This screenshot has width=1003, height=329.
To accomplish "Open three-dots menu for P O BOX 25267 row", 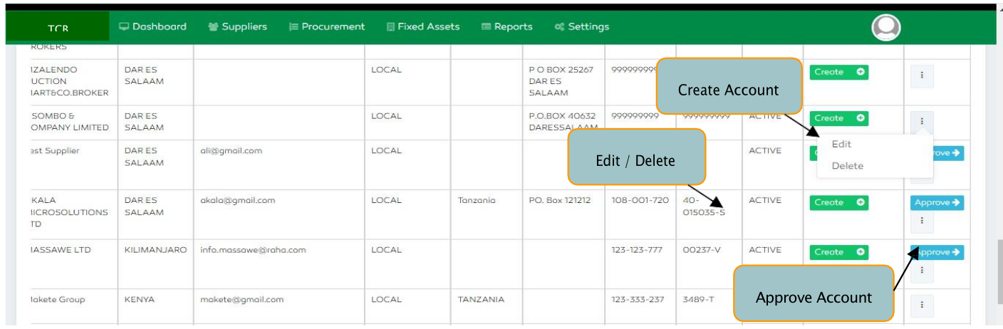I will point(922,75).
